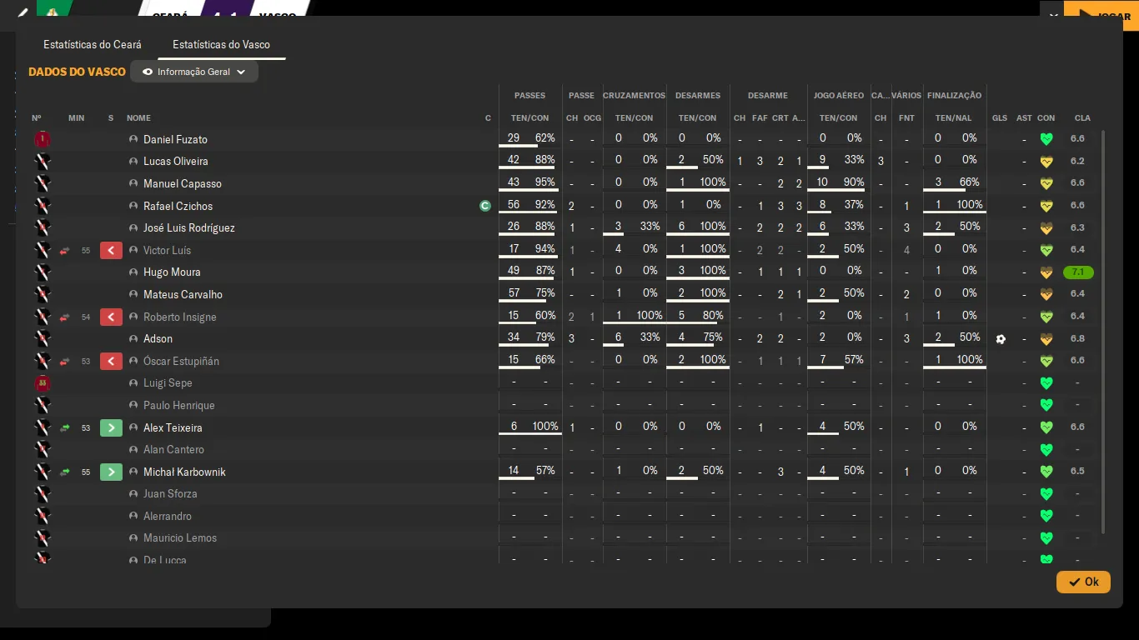This screenshot has height=640, width=1139.
Task: Click Luigi Sepe's goalkeeper kit icon
Action: pos(43,383)
